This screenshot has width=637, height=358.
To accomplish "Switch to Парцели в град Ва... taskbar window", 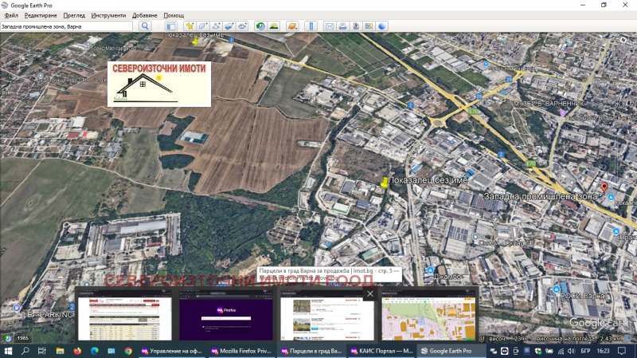I will [312, 351].
